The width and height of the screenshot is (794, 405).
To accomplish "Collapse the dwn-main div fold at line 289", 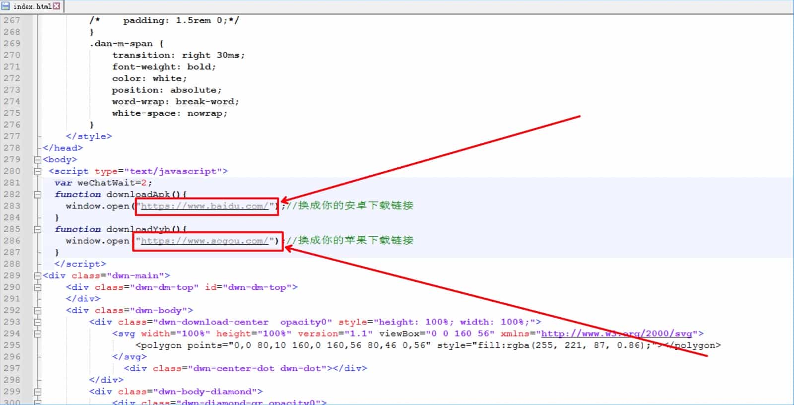I will (37, 275).
